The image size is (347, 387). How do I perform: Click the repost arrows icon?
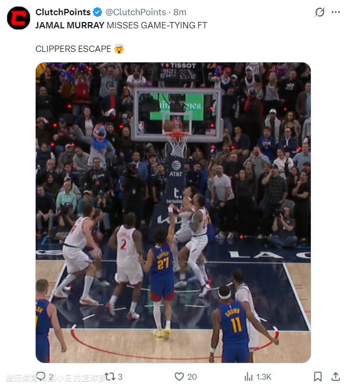[x=110, y=377]
